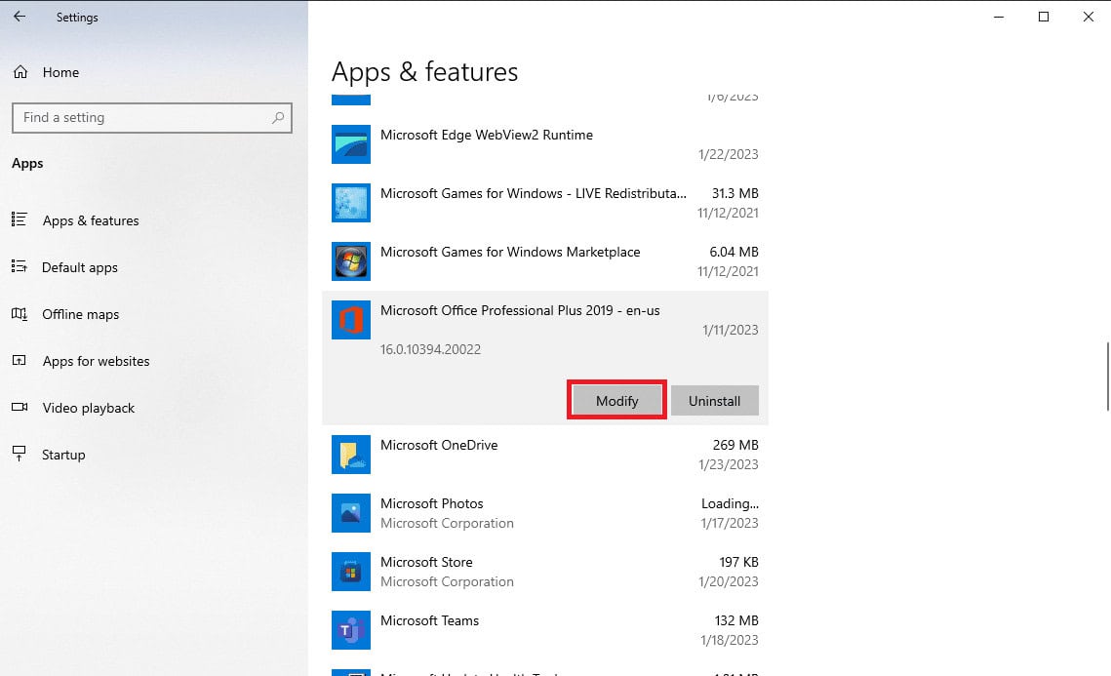Open Home in the sidebar
Image resolution: width=1111 pixels, height=676 pixels.
(x=60, y=72)
